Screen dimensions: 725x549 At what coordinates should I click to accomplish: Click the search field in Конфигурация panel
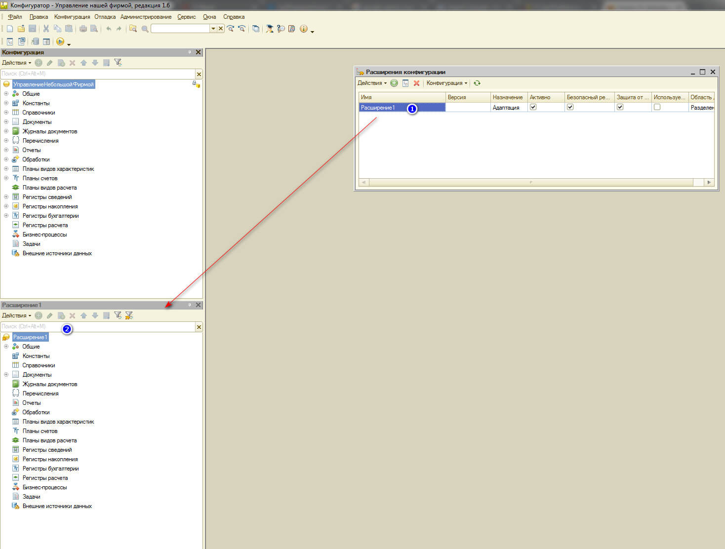(x=98, y=74)
